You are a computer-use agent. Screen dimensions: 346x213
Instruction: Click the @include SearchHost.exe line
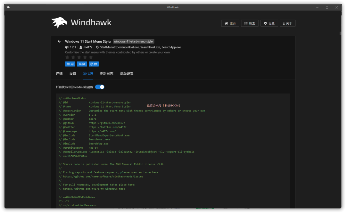pos(84,140)
